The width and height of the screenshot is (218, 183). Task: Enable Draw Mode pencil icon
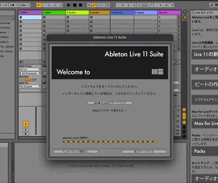click(212, 5)
